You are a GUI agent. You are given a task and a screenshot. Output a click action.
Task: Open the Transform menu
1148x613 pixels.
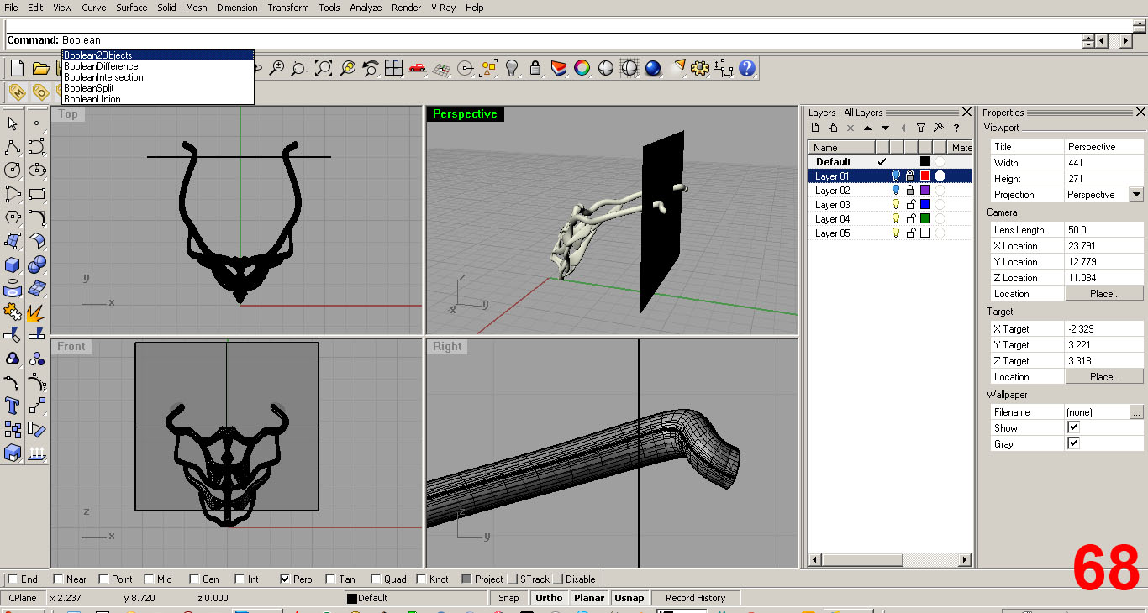click(288, 8)
